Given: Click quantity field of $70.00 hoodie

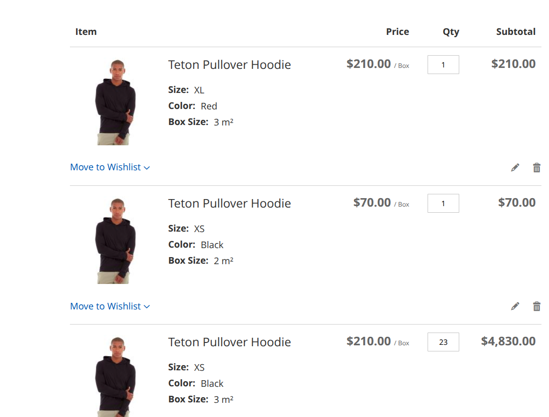Looking at the screenshot, I should pos(443,203).
